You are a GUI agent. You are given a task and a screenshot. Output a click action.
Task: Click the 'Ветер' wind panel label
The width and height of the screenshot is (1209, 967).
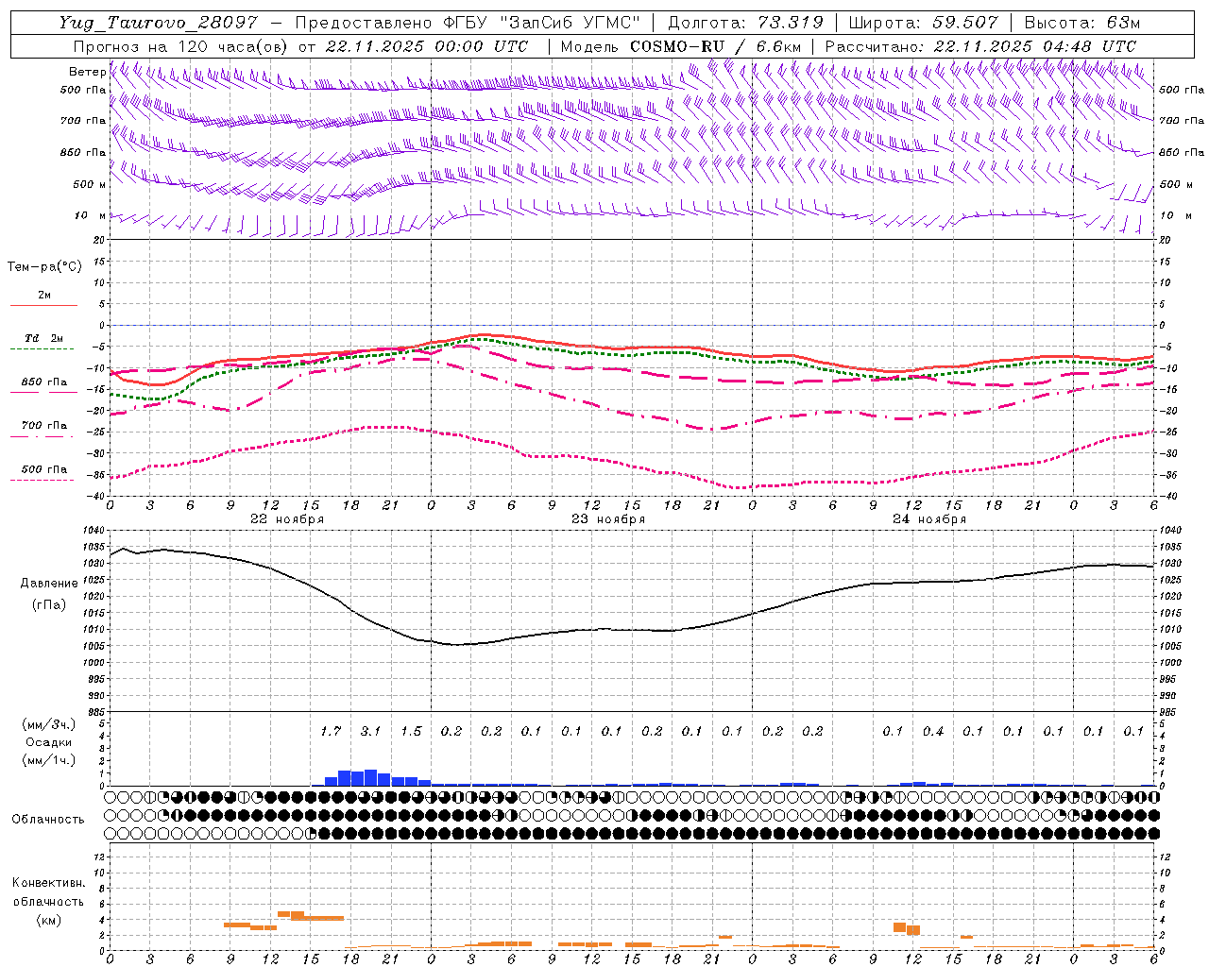87,72
